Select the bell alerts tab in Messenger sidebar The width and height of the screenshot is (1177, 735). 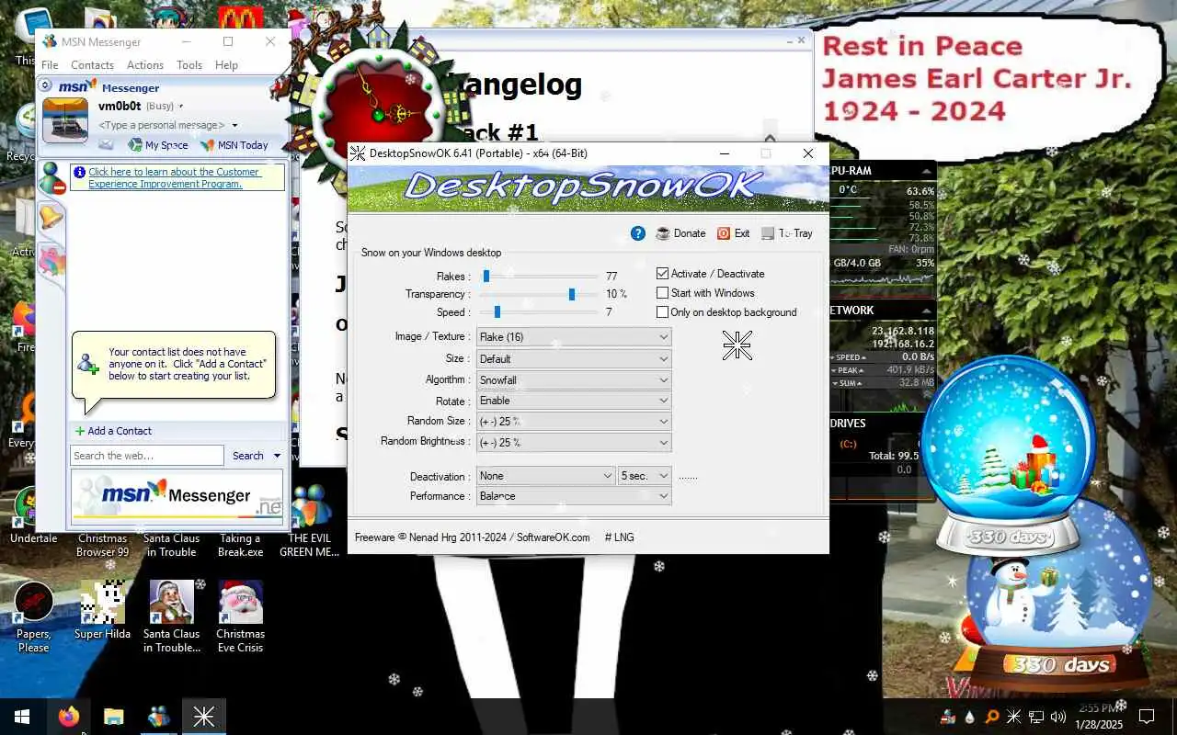click(51, 218)
